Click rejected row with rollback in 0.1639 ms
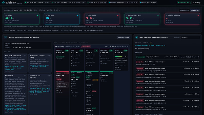 168,63
